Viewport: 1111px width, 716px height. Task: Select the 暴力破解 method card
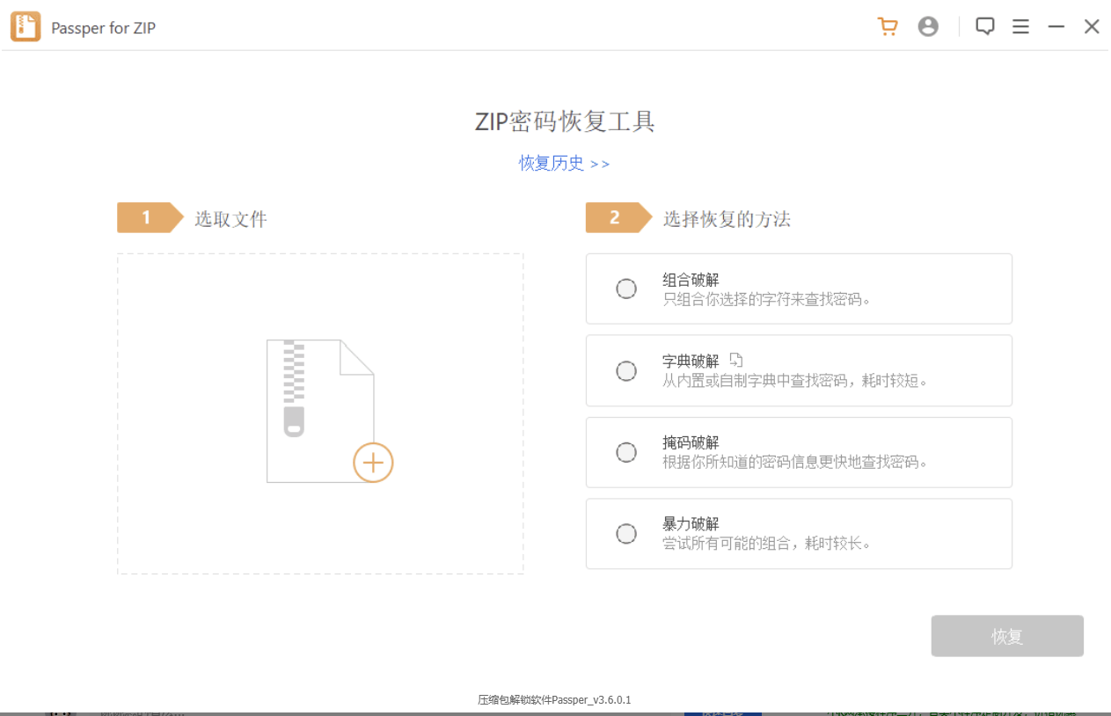tap(798, 534)
